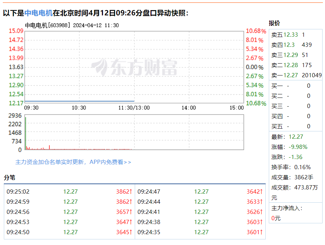
Task: Open the 中电电机 stock link in heading
Action: click(x=38, y=13)
